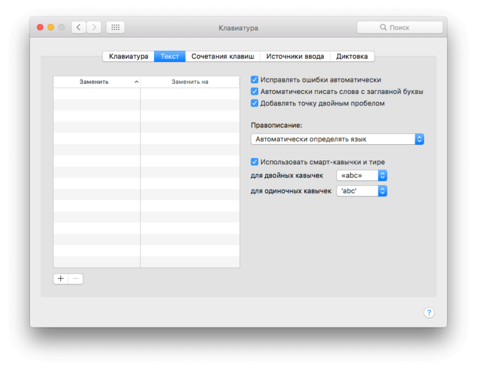
Task: Open the Правописание language dropdown
Action: [337, 139]
